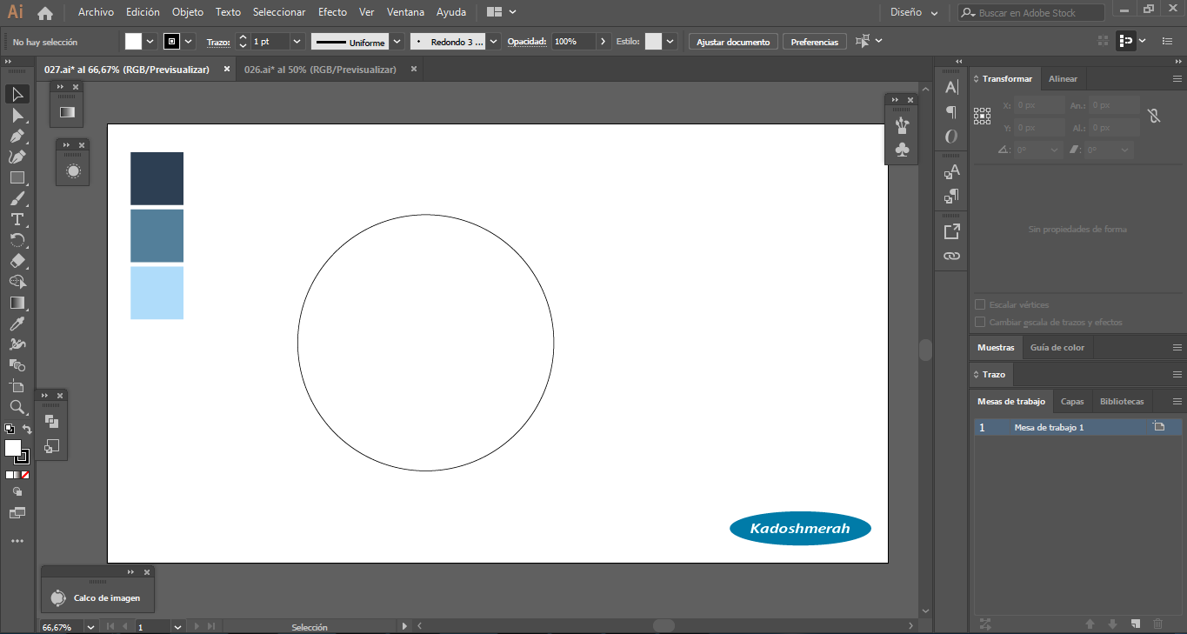
Task: Open the Objeto menu
Action: tap(188, 13)
